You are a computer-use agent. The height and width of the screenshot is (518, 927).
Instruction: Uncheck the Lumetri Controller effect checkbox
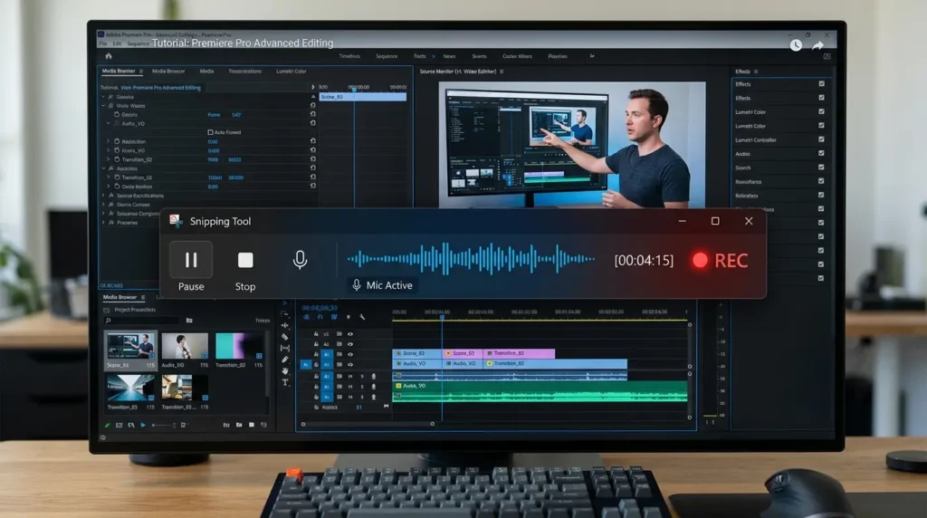point(821,139)
